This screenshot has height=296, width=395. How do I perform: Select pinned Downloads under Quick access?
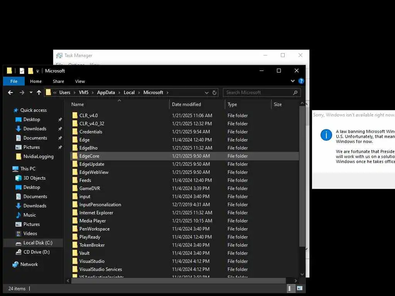35,129
